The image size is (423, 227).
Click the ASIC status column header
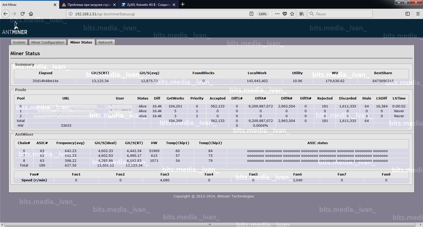[x=318, y=143]
